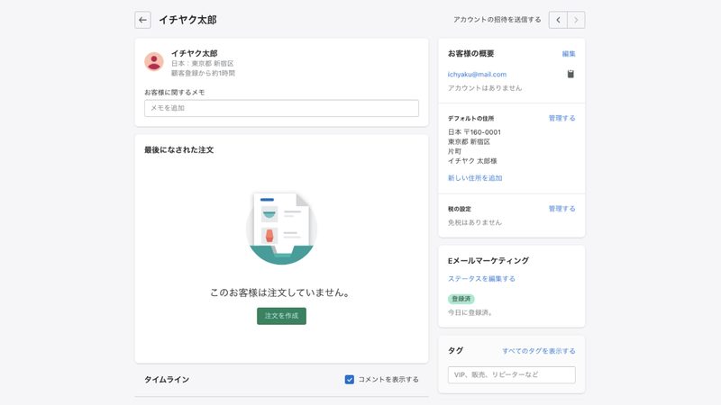Click 編集 in お客様の概要
This screenshot has width=721, height=405.
569,54
